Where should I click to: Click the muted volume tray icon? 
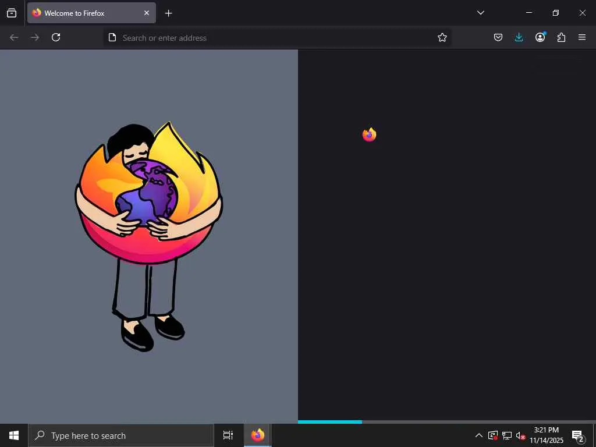tap(520, 435)
